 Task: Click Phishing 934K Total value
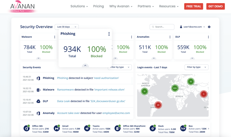(x=72, y=49)
